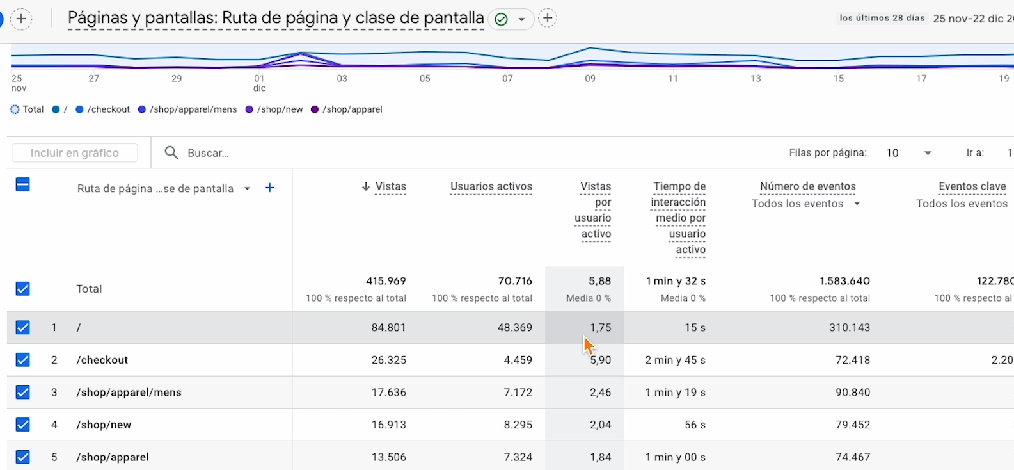Uncheck the checkbox for row / (home)
Image resolution: width=1014 pixels, height=470 pixels.
[x=23, y=328]
